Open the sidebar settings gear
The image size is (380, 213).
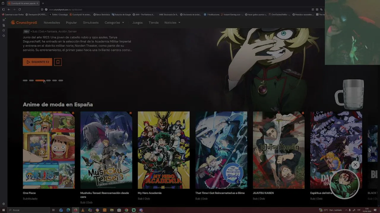[4, 204]
